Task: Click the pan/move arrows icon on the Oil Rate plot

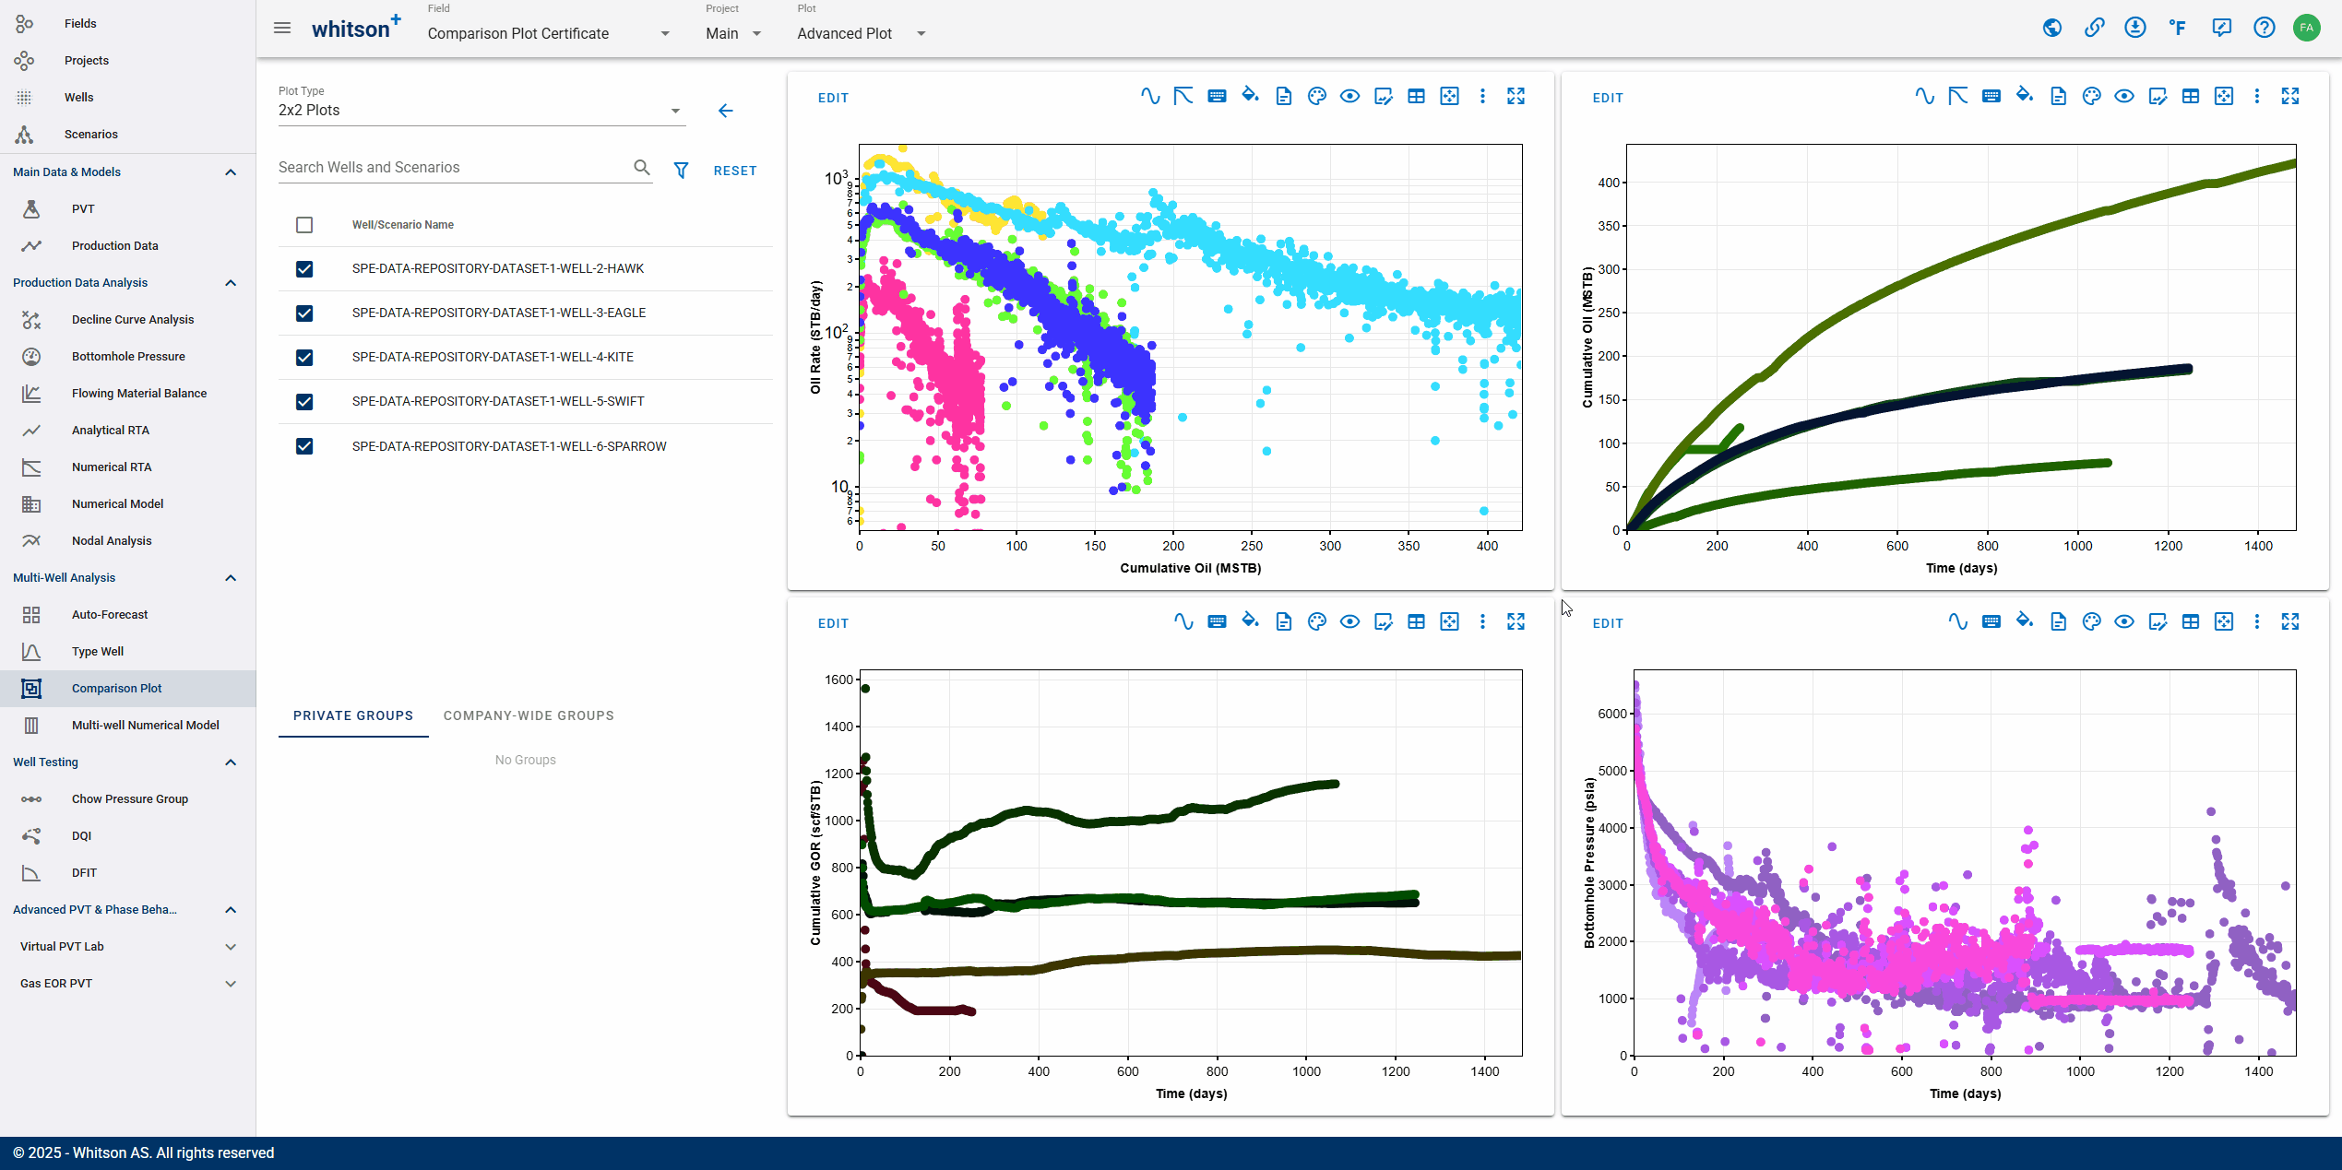Action: 1450,96
